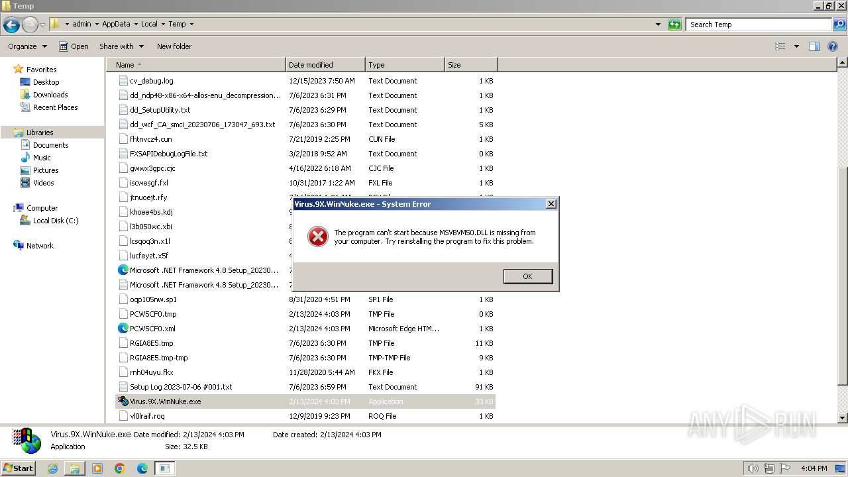848x477 pixels.
Task: Click the volume speaker tray icon
Action: tap(755, 468)
